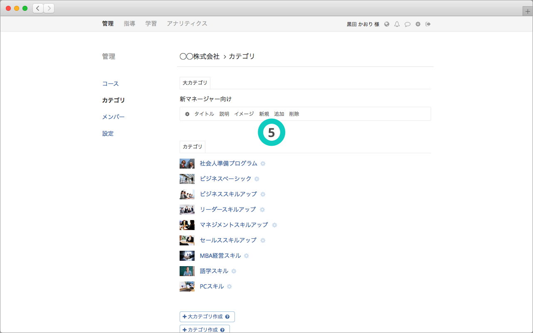This screenshot has height=333, width=533.
Task: Select メンバー in the sidebar
Action: [x=114, y=117]
